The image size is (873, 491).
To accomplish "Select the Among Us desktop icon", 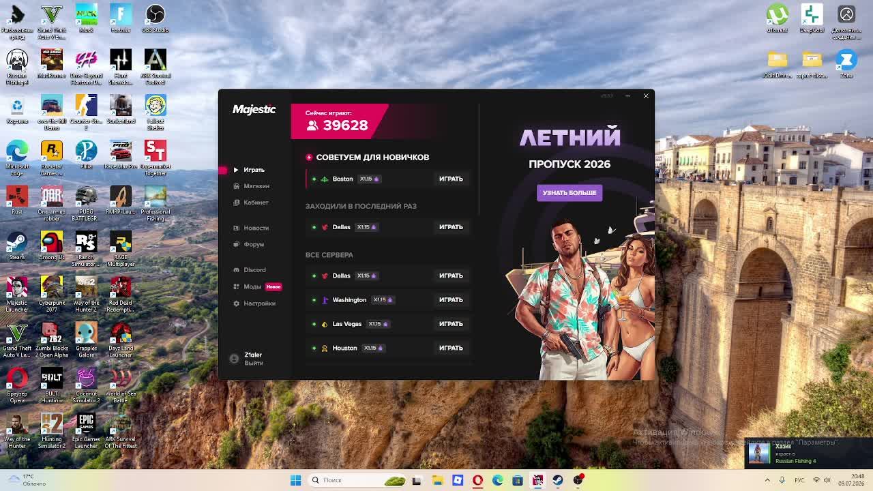I will (51, 246).
